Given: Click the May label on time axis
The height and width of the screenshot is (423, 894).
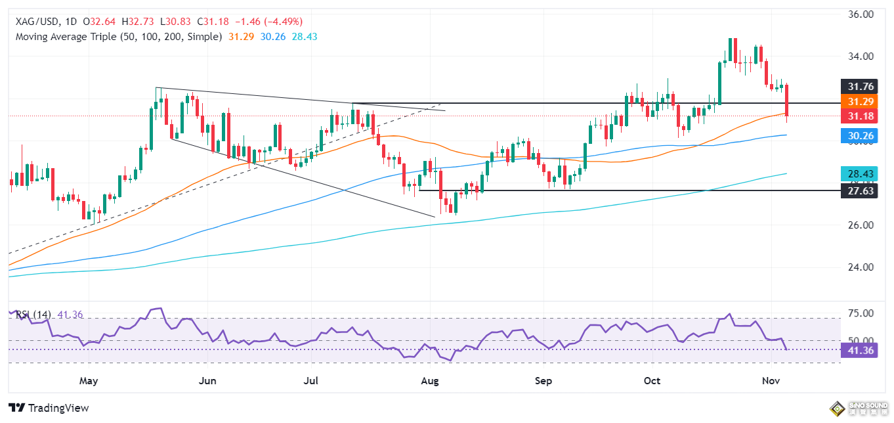Looking at the screenshot, I should pyautogui.click(x=88, y=381).
